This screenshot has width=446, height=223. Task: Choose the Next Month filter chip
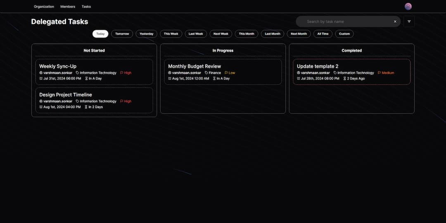click(299, 34)
